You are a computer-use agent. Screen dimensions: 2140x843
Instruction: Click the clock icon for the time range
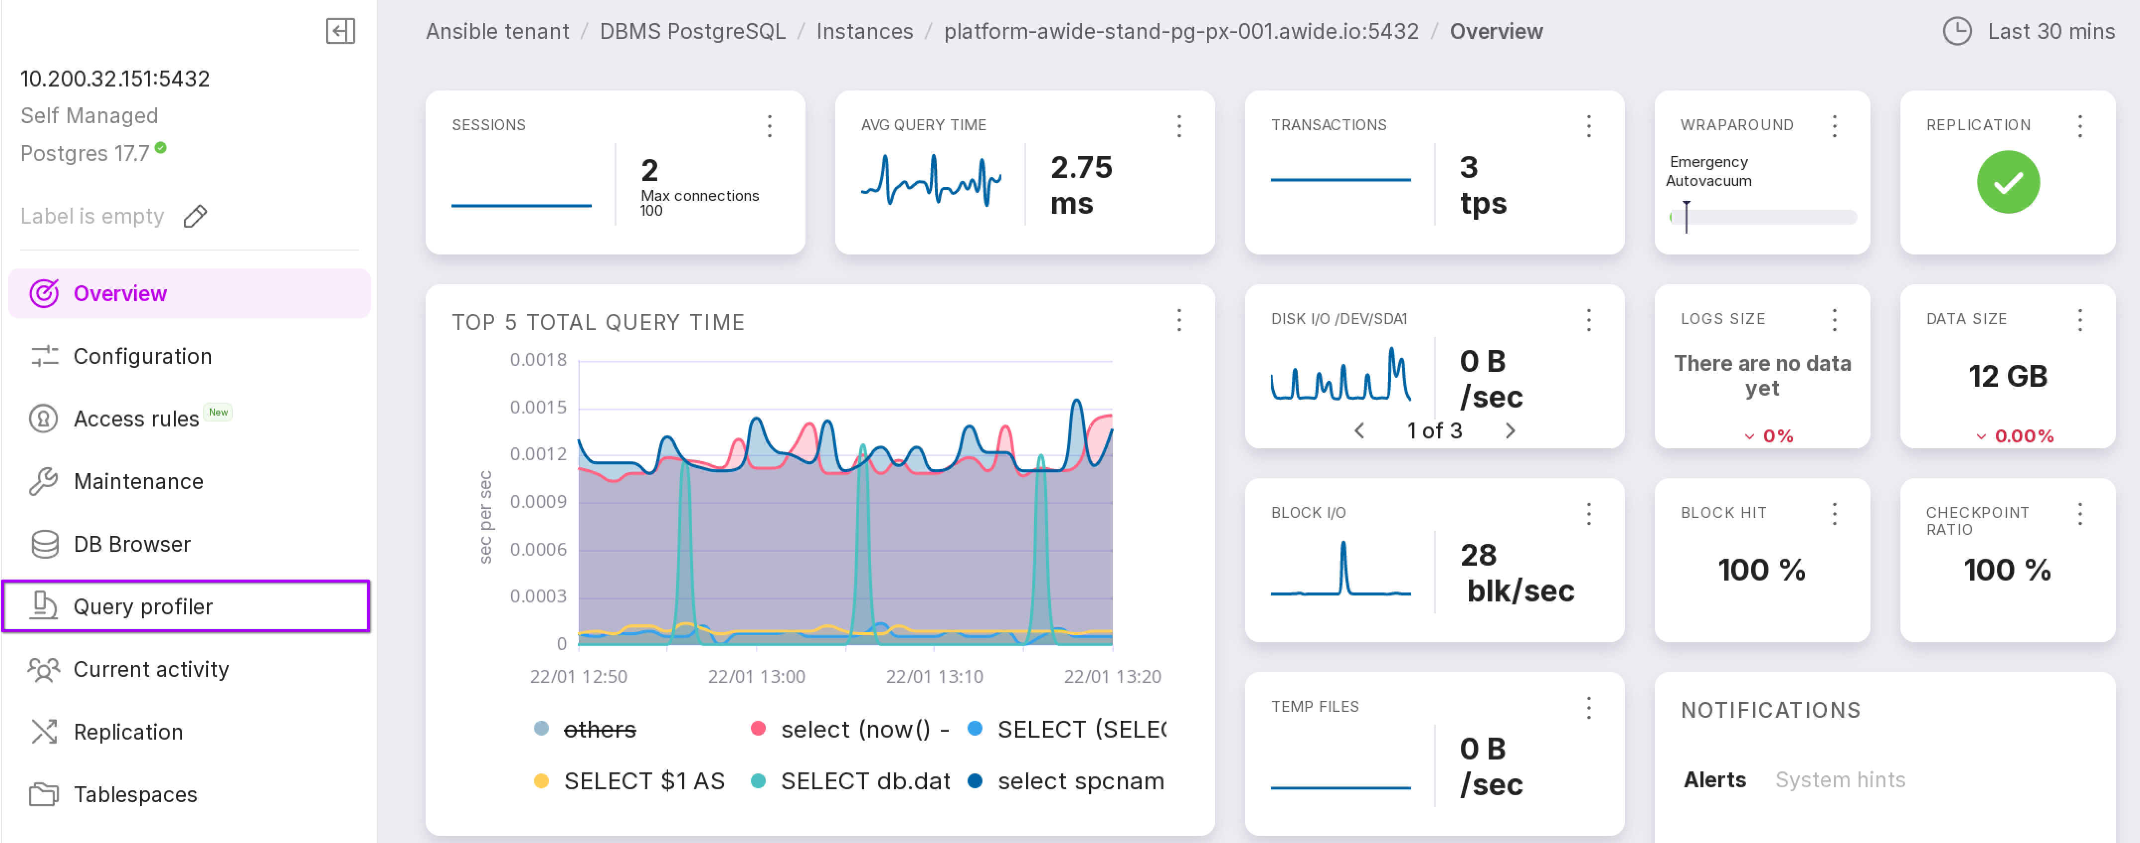click(x=1957, y=31)
